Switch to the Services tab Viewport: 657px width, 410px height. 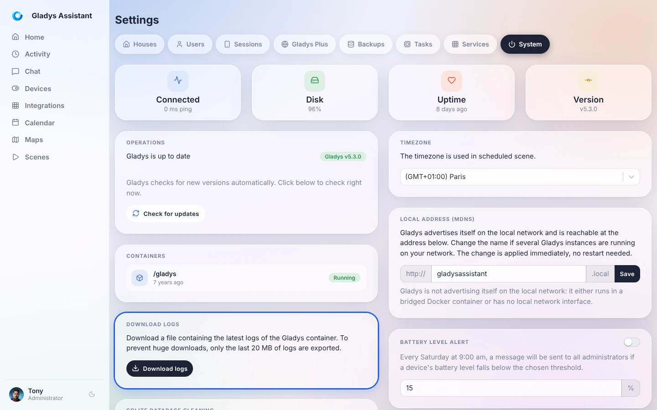click(x=470, y=44)
